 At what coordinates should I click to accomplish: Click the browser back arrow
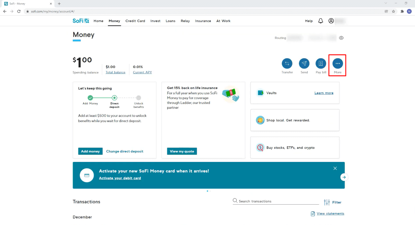[5, 11]
